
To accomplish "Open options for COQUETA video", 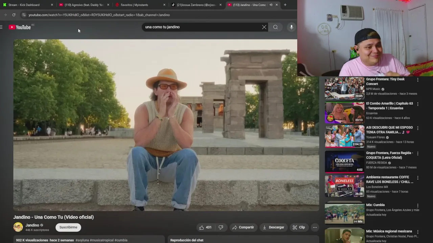I will [418, 154].
